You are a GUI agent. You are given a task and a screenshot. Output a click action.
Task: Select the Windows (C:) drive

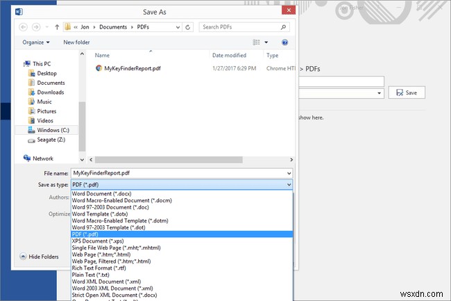click(53, 130)
